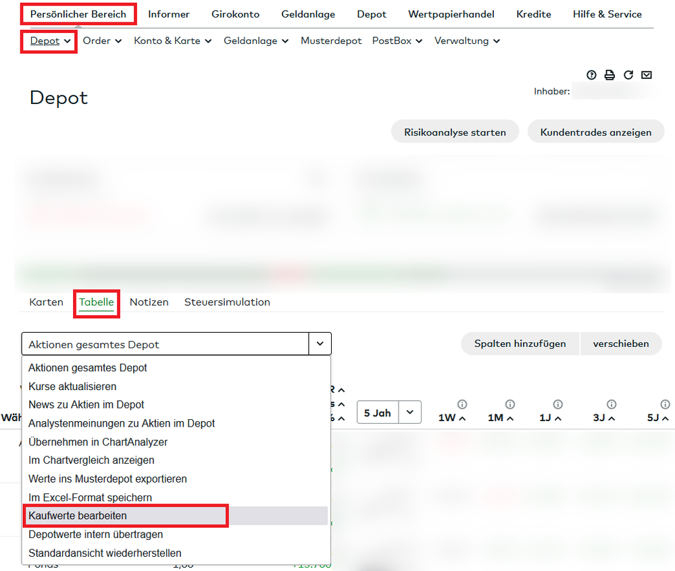675x571 pixels.
Task: Expand the Konto & Karte submenu
Action: click(x=172, y=40)
